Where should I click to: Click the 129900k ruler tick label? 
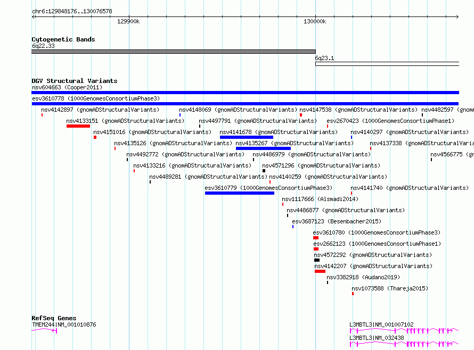[x=128, y=21]
